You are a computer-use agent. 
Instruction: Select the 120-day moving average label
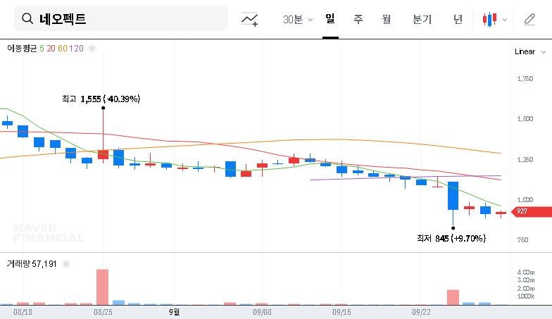tap(76, 48)
